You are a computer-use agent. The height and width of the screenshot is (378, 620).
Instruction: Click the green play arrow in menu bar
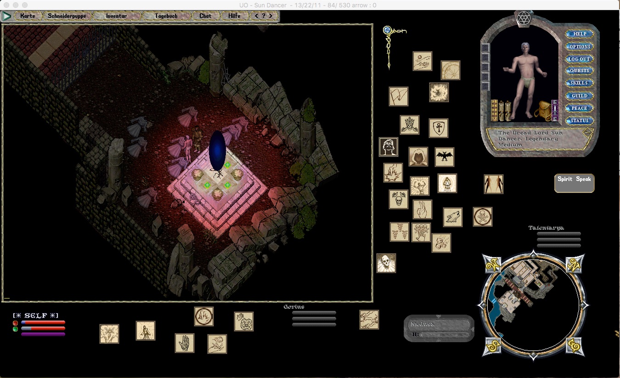[6, 16]
